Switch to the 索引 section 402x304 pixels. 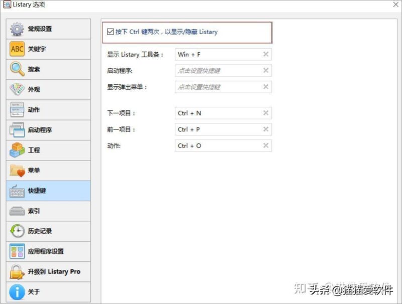[16, 211]
